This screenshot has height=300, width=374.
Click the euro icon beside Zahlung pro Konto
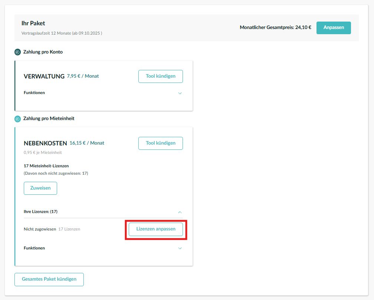[17, 52]
